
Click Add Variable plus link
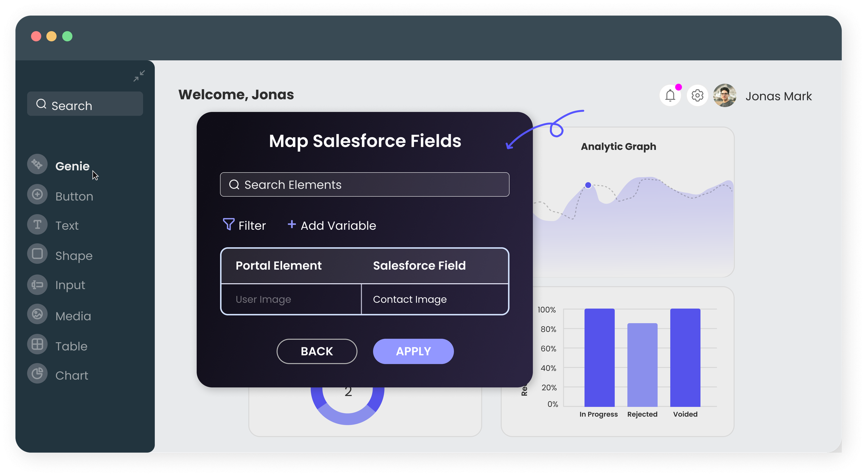click(x=332, y=225)
